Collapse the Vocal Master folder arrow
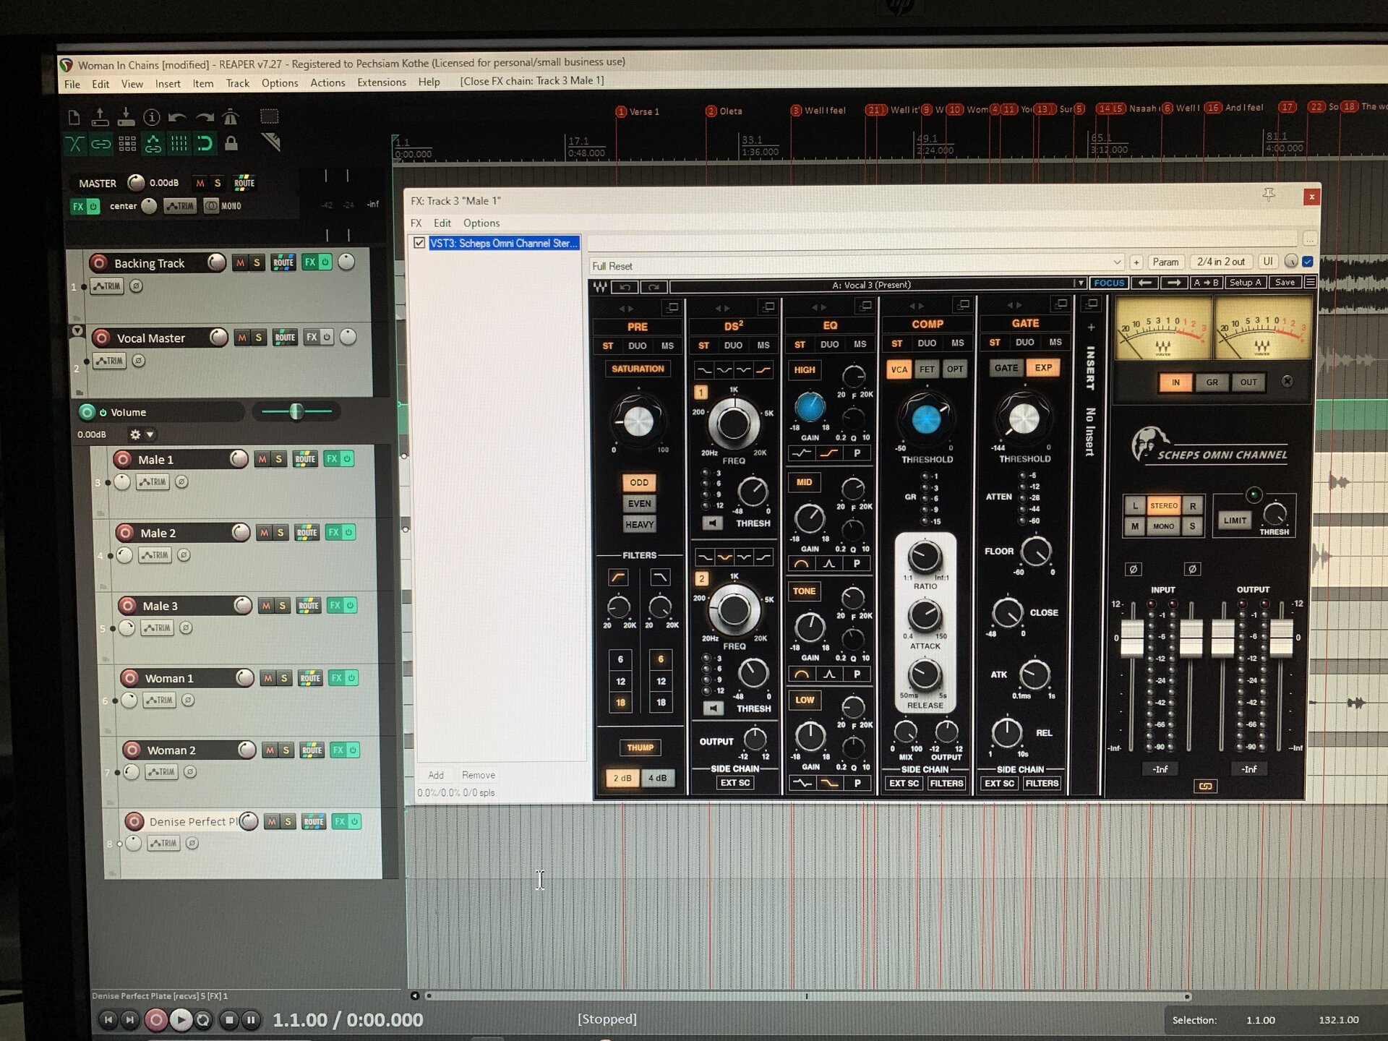1388x1041 pixels. point(77,330)
